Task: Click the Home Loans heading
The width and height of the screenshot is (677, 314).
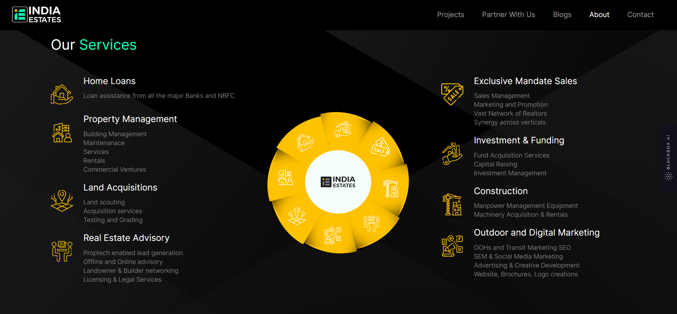Action: pyautogui.click(x=109, y=81)
